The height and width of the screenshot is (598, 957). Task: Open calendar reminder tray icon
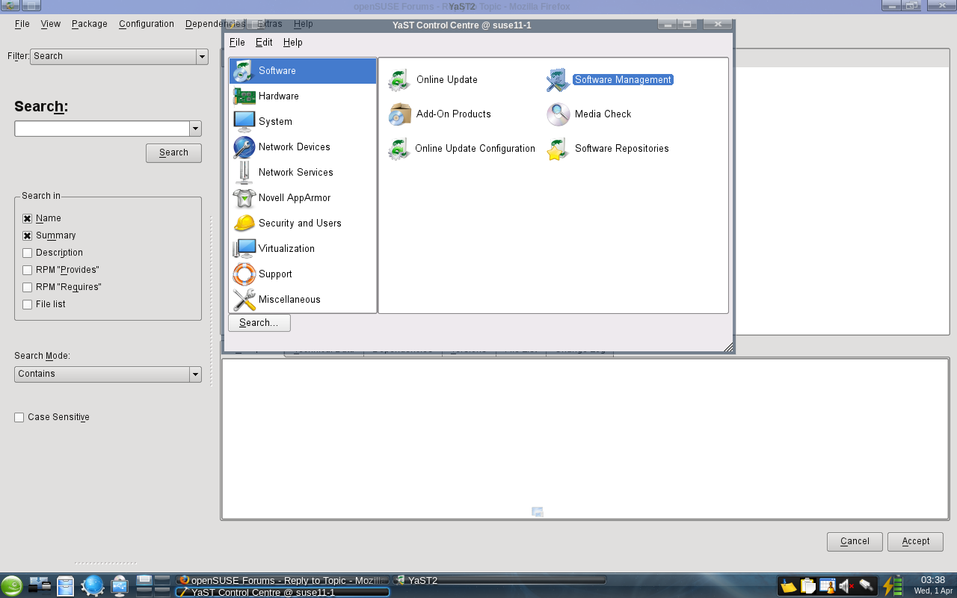coord(827,586)
